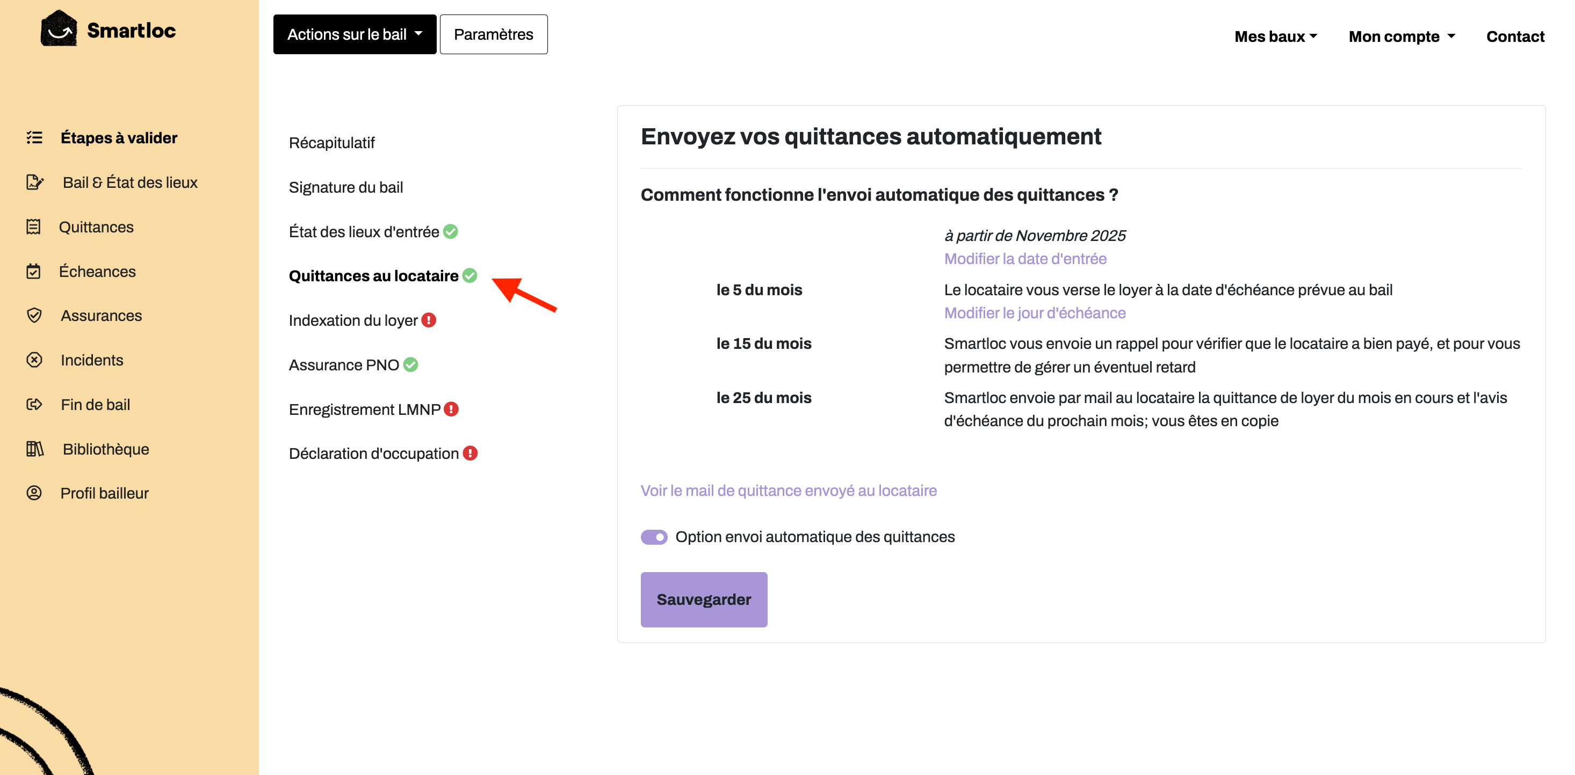Open Modifier la date d'entrée link
The height and width of the screenshot is (775, 1575).
click(x=1025, y=258)
